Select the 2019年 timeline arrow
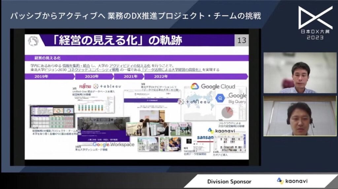Image resolution: width=338 pixels, height=189 pixels. coord(50,77)
